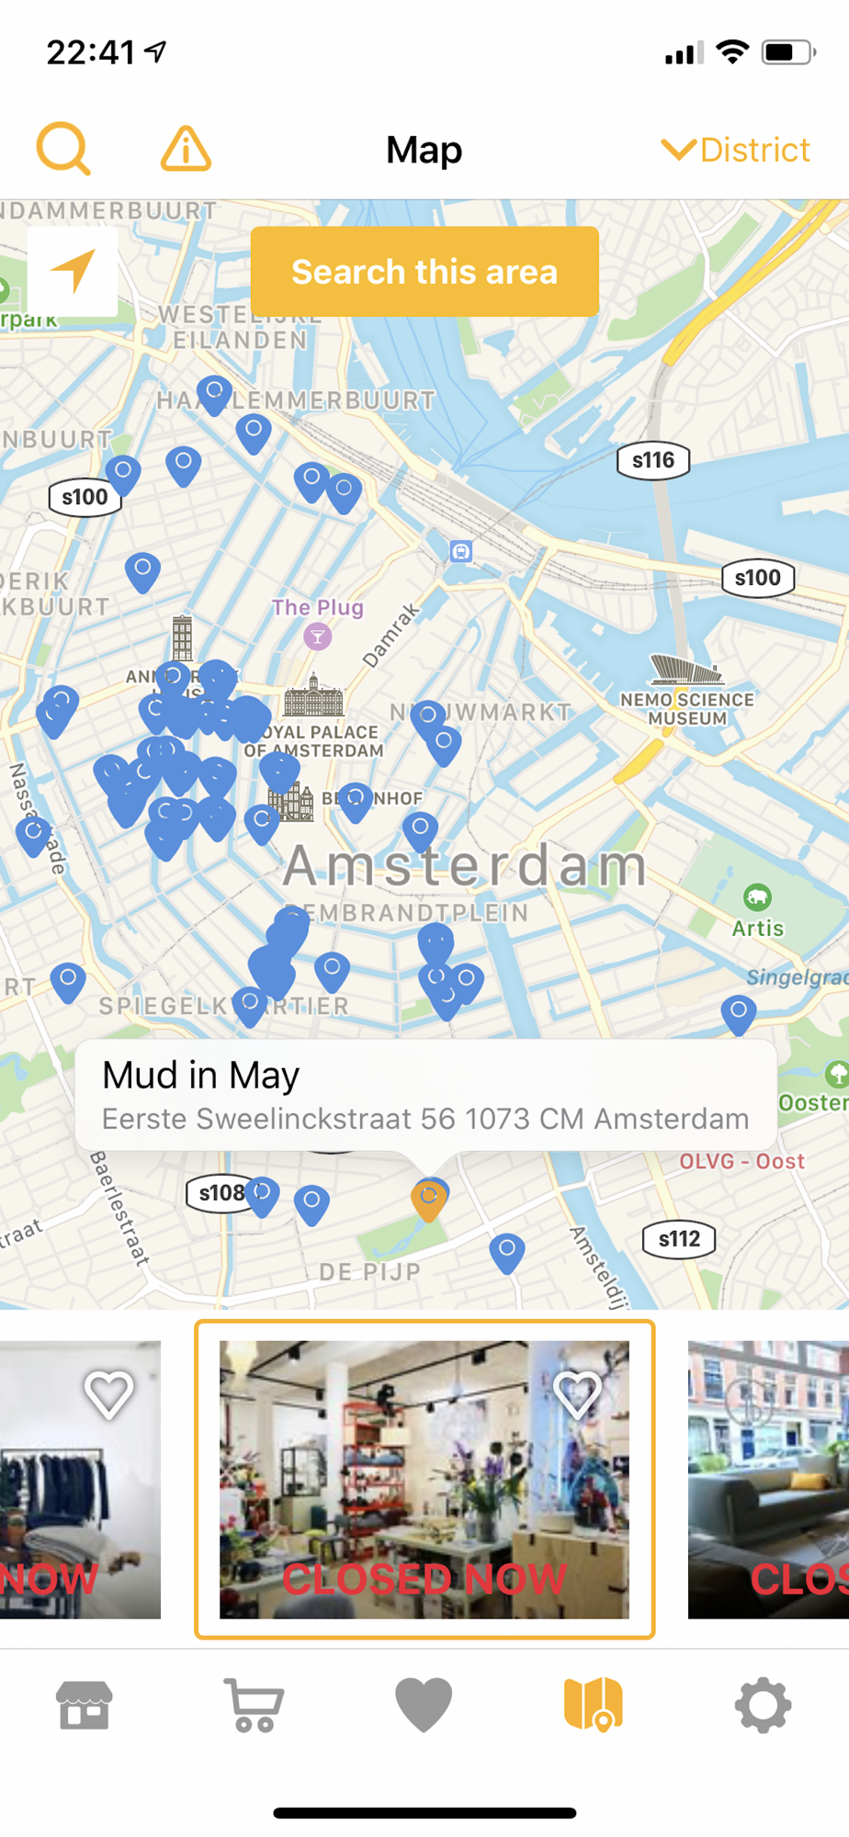
Task: Select the map tab icon
Action: [x=594, y=1705]
